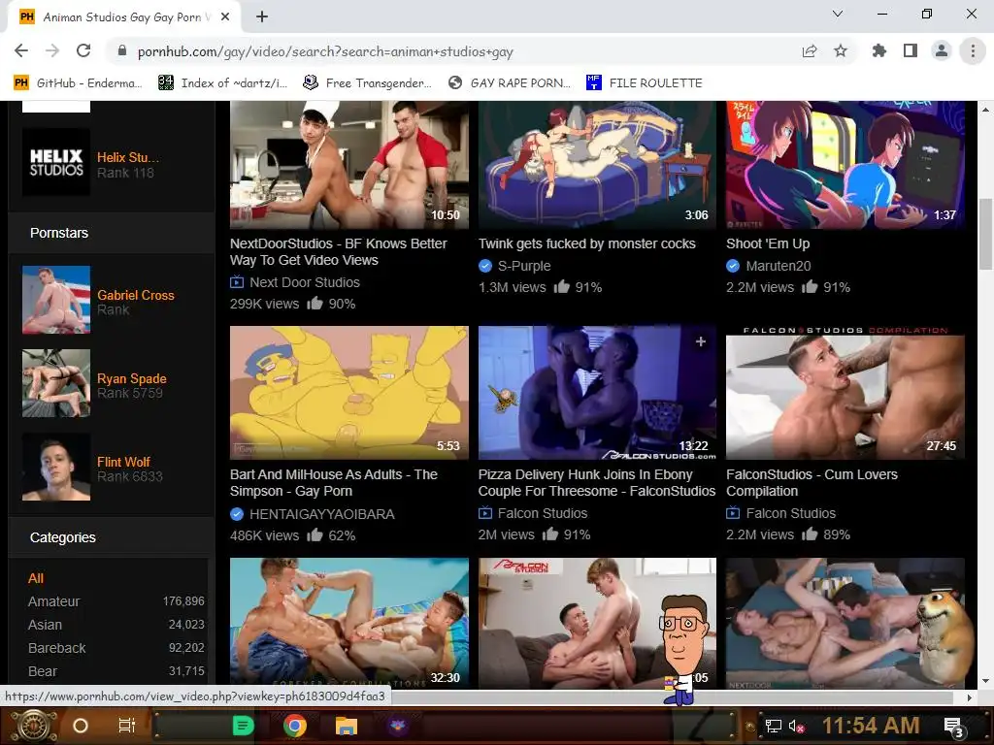The width and height of the screenshot is (994, 745).
Task: Open the Index of ~dartz bookmark
Action: pyautogui.click(x=223, y=83)
